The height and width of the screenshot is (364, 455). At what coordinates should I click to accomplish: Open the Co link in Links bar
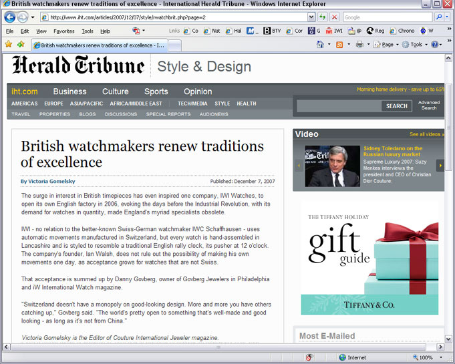(x=191, y=31)
